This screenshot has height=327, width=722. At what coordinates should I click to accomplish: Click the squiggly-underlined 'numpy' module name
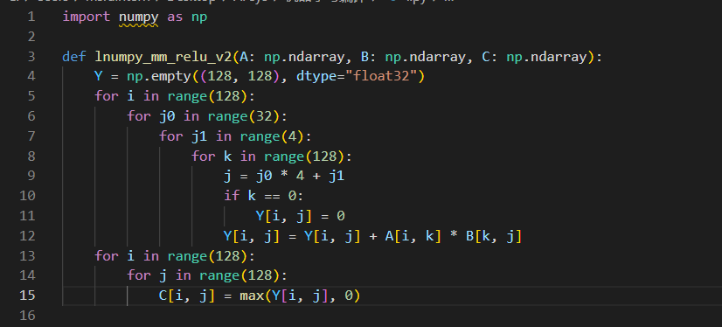139,17
